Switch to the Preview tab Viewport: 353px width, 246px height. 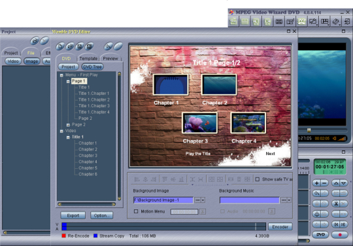[110, 59]
